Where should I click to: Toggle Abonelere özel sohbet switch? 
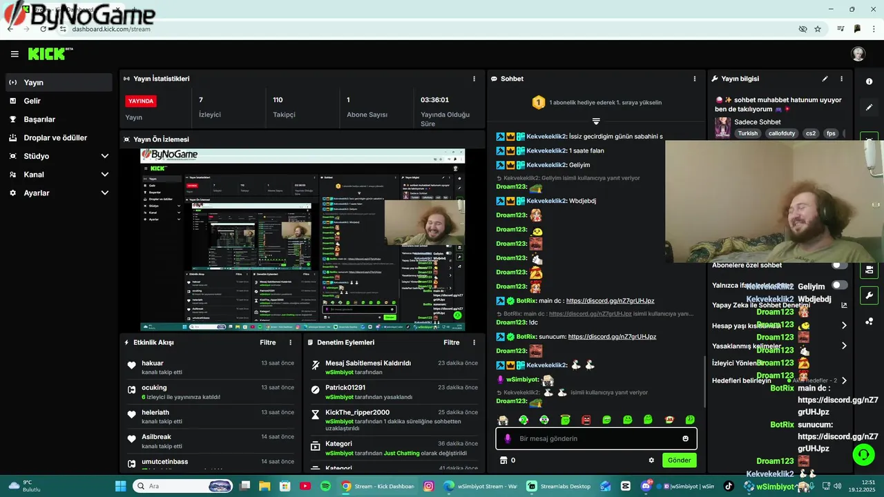[839, 265]
